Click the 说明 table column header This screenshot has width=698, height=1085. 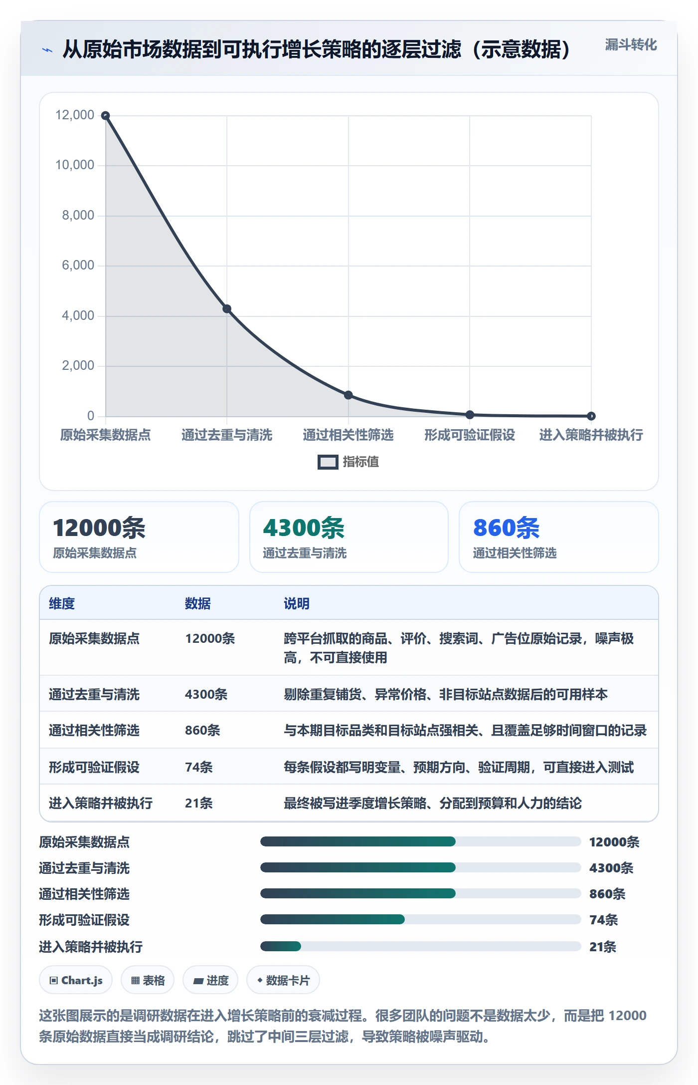[297, 603]
